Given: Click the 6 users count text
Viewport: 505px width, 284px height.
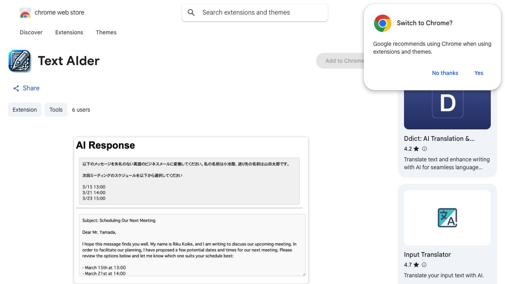Looking at the screenshot, I should [x=81, y=110].
